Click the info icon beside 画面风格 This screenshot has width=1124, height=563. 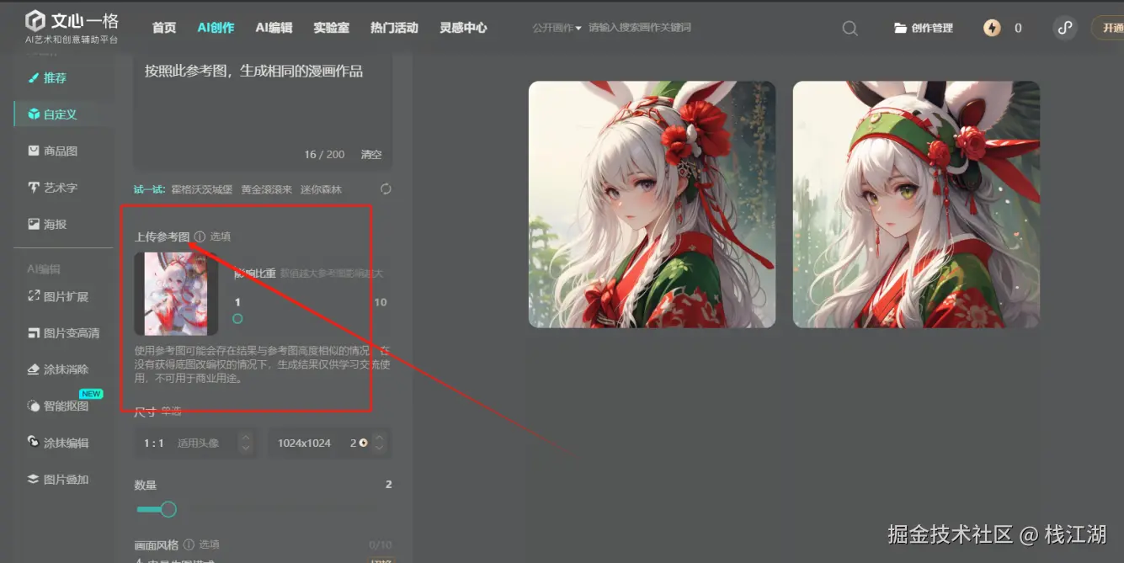pyautogui.click(x=189, y=544)
